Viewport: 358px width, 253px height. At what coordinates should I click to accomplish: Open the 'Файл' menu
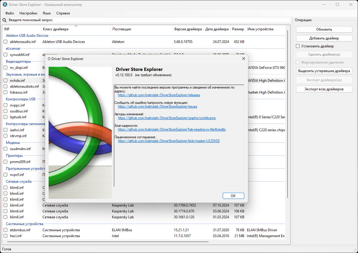pos(9,13)
